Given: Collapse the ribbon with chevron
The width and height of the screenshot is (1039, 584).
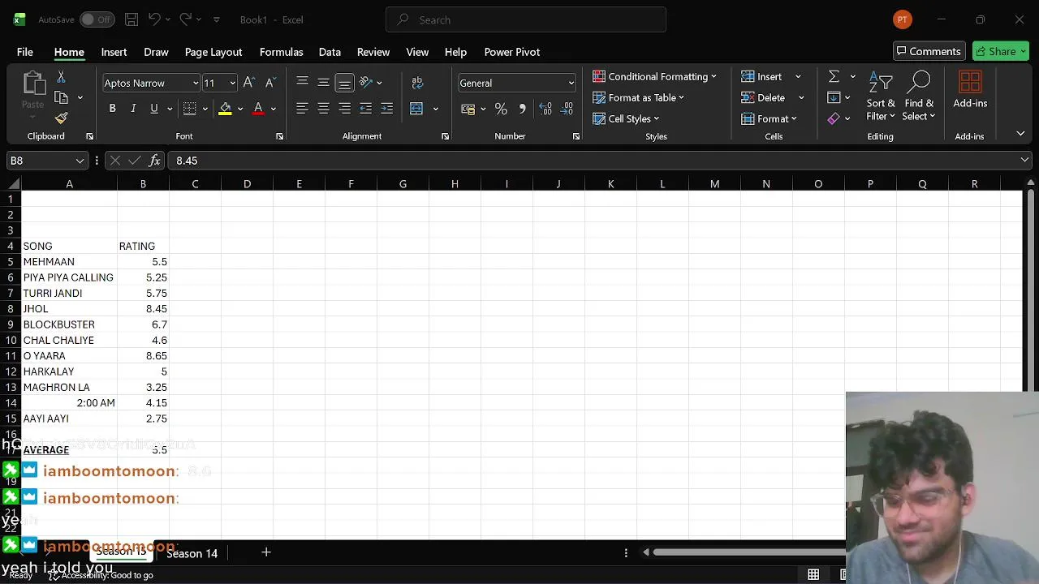Looking at the screenshot, I should coord(1020,133).
